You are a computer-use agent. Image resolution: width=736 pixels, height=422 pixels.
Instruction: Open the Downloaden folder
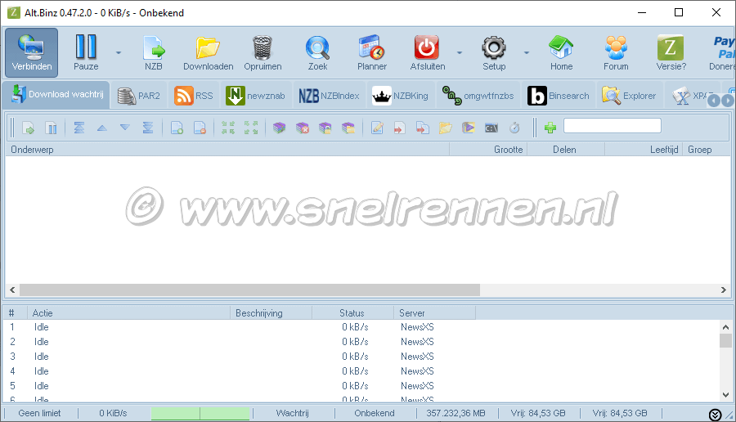coord(208,52)
